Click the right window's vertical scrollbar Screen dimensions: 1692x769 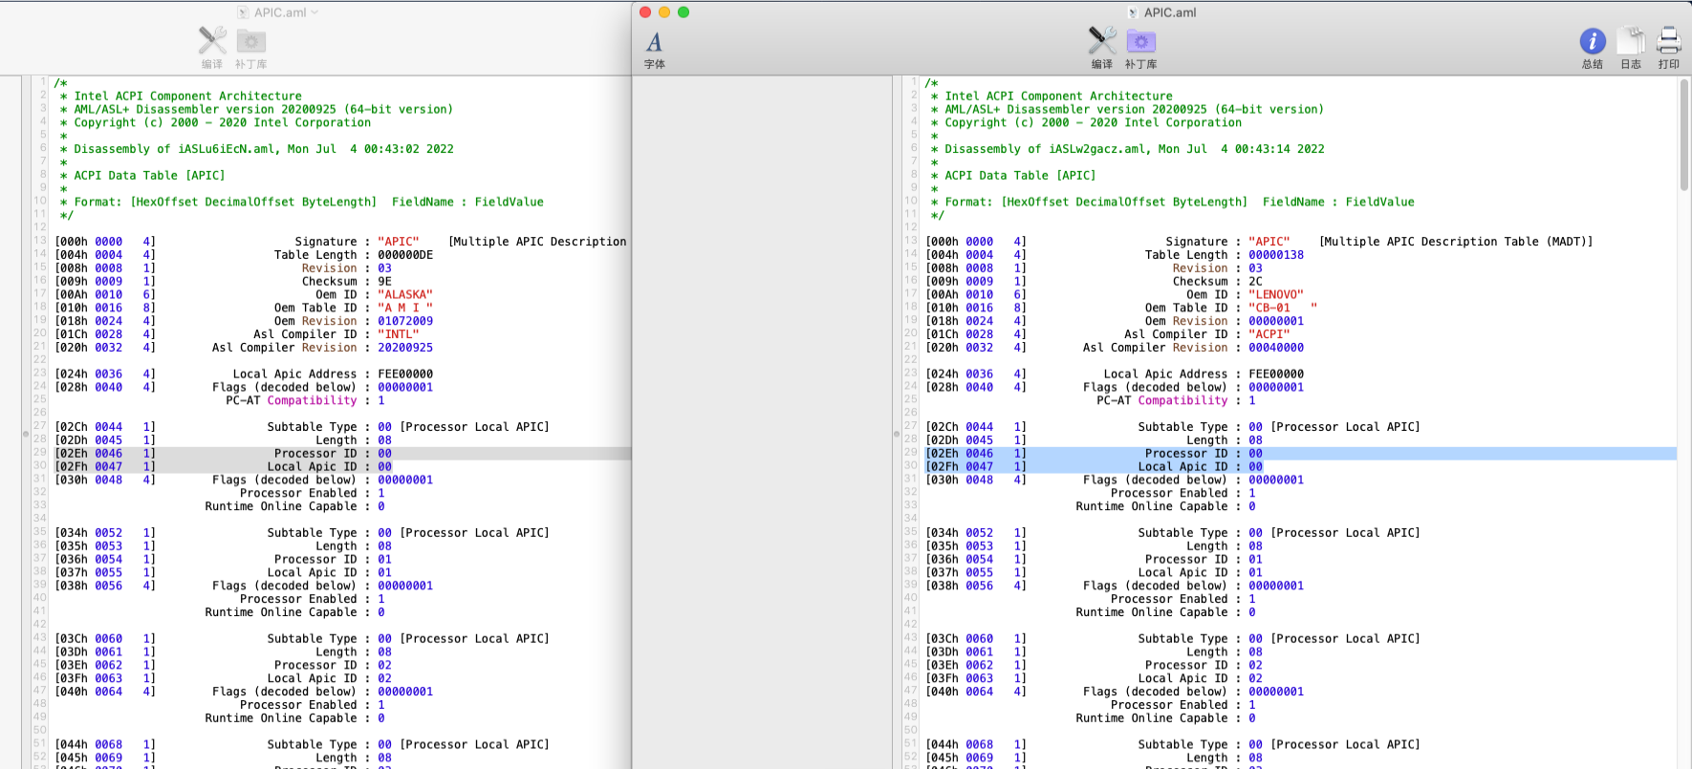coord(1683,134)
